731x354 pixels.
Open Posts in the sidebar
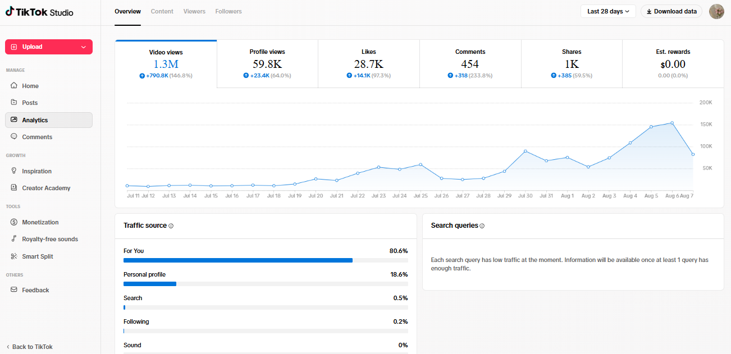pos(49,103)
